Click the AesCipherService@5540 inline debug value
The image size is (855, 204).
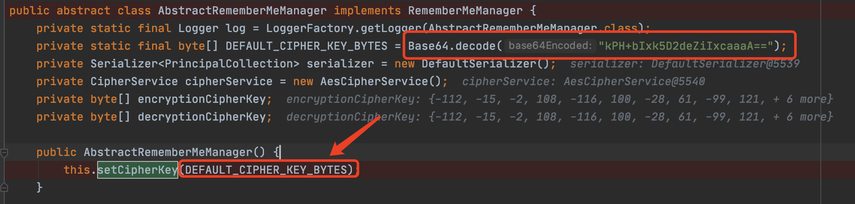[x=634, y=82]
